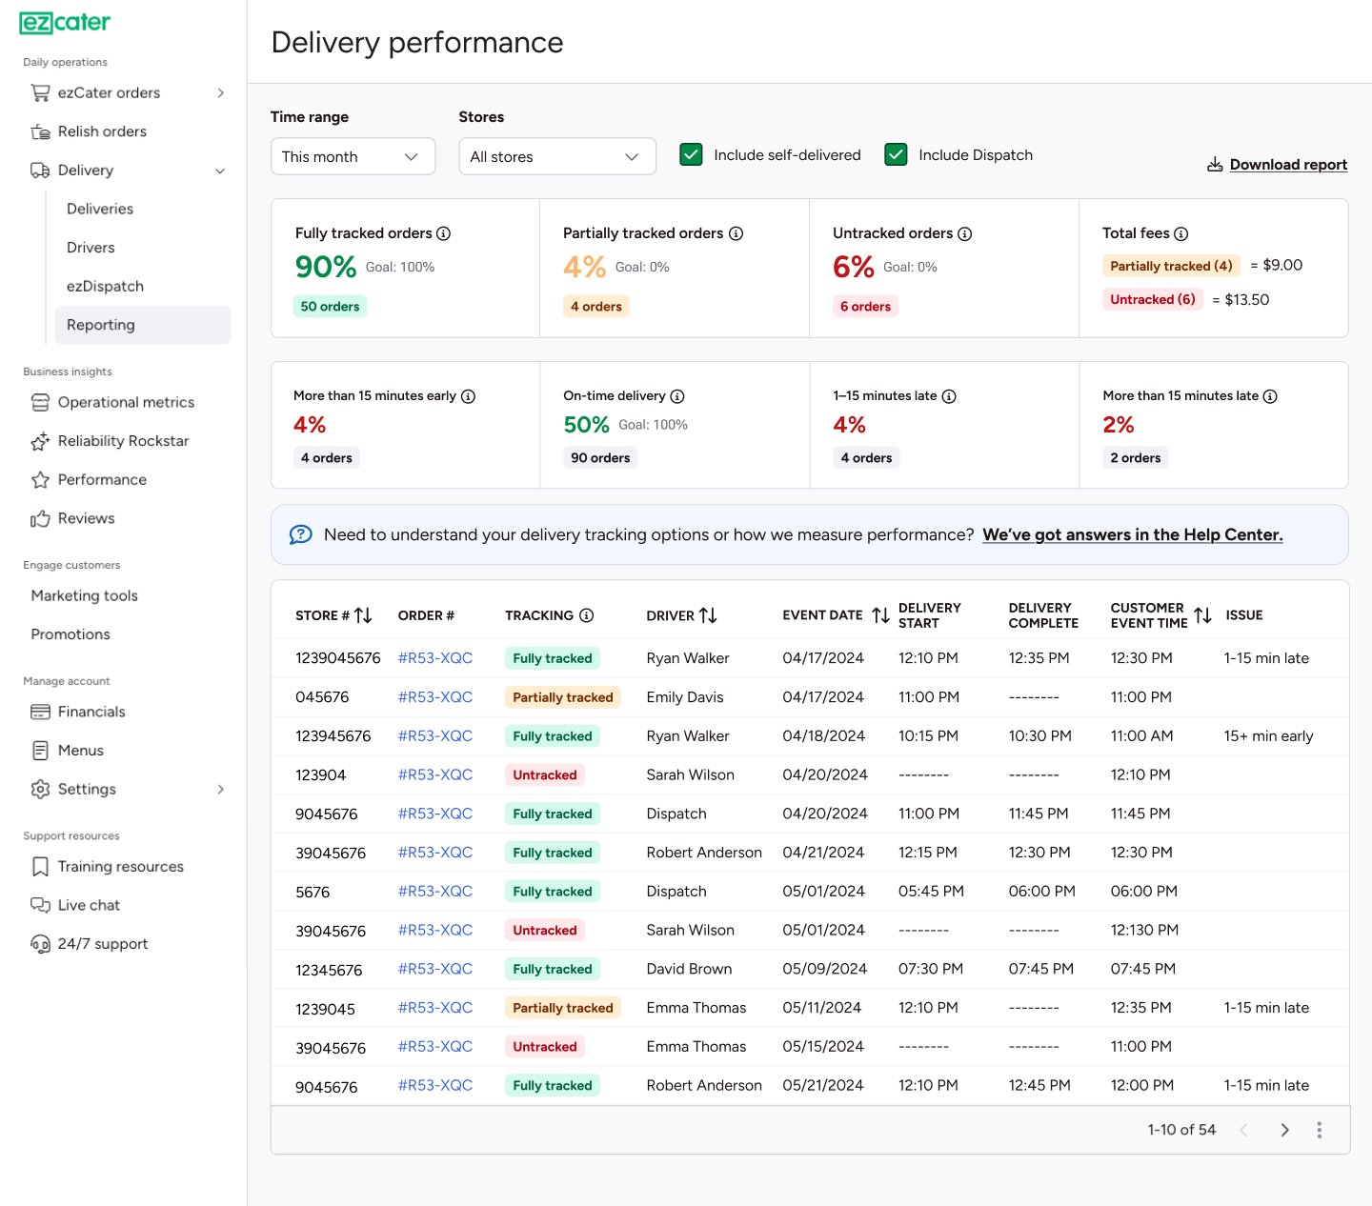
Task: Go to Reliability Rockstar
Action: coord(125,441)
